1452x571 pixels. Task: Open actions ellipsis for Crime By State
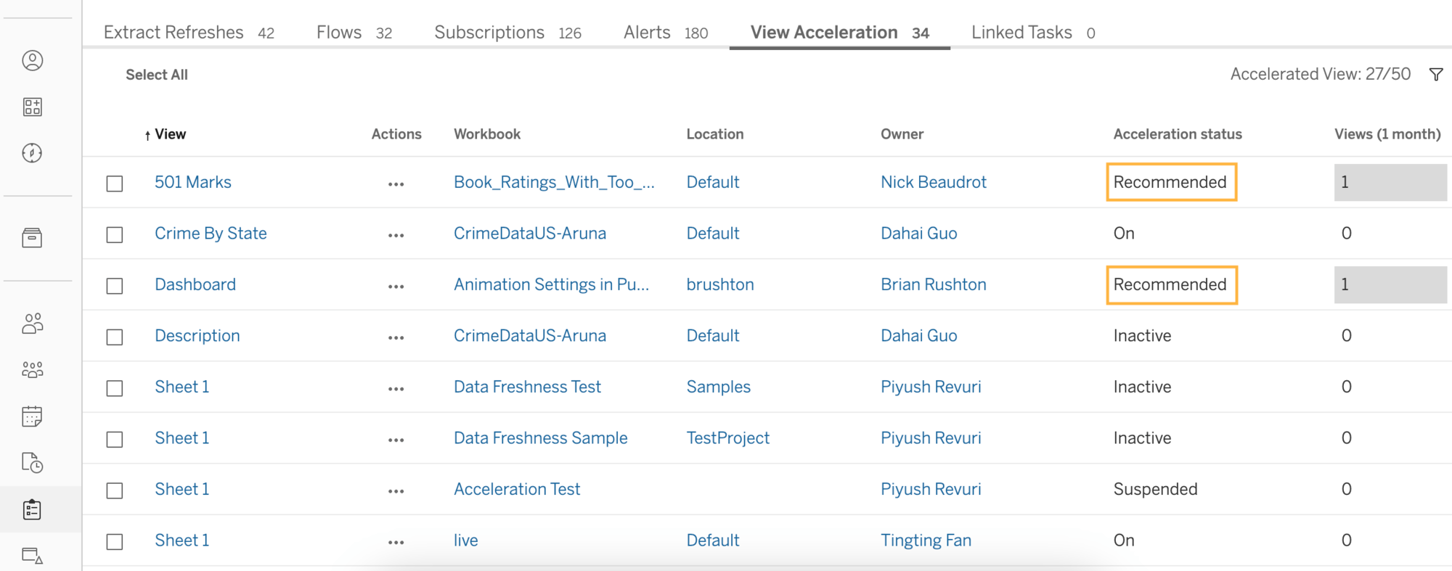(x=396, y=236)
